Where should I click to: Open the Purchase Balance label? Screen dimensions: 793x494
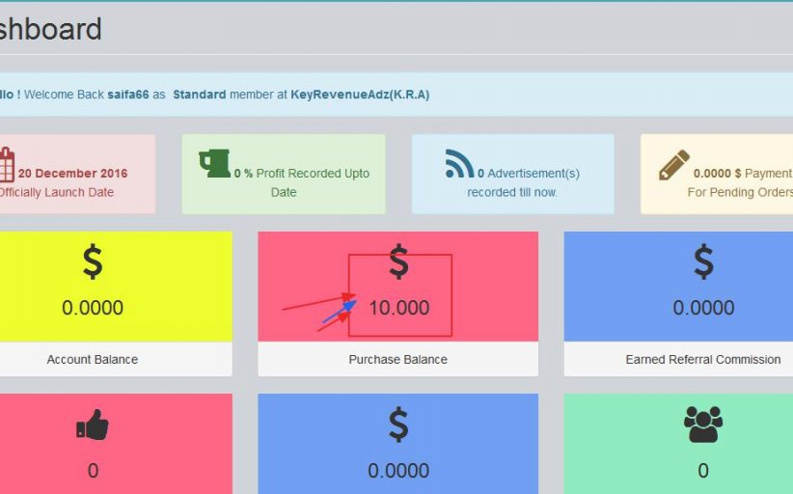point(398,360)
